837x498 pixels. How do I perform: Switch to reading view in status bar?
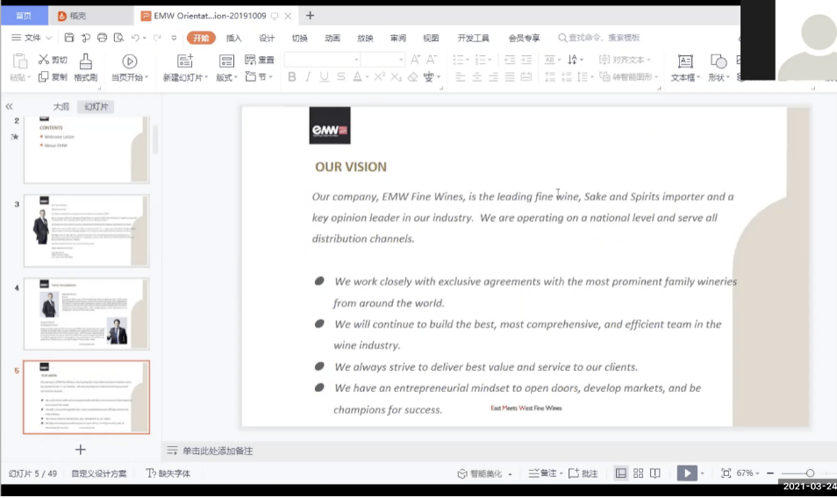point(655,473)
